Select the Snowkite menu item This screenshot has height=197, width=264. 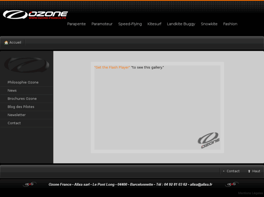[209, 24]
